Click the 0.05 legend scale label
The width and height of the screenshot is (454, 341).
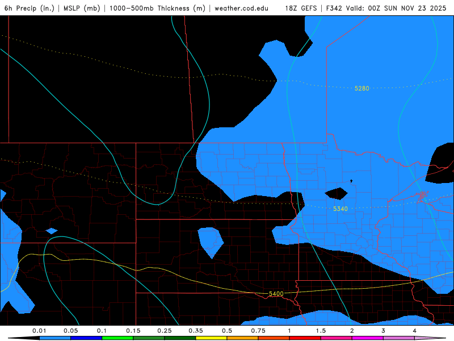70,331
